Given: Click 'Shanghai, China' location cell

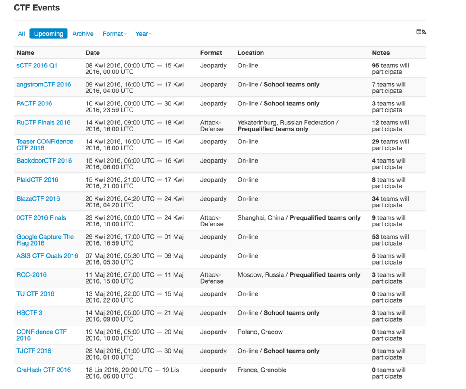Looking at the screenshot, I should pyautogui.click(x=299, y=218).
